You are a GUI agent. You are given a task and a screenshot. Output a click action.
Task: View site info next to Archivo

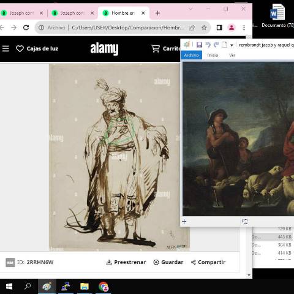tap(41, 28)
